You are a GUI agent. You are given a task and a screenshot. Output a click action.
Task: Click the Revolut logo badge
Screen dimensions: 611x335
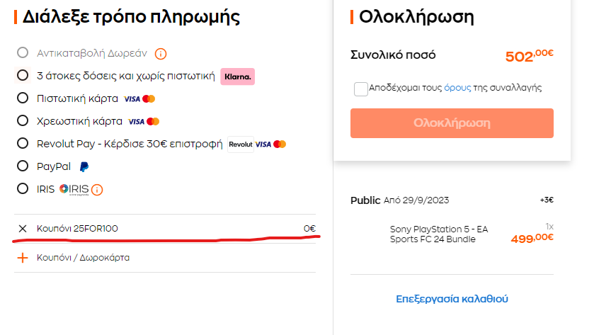[x=240, y=144]
